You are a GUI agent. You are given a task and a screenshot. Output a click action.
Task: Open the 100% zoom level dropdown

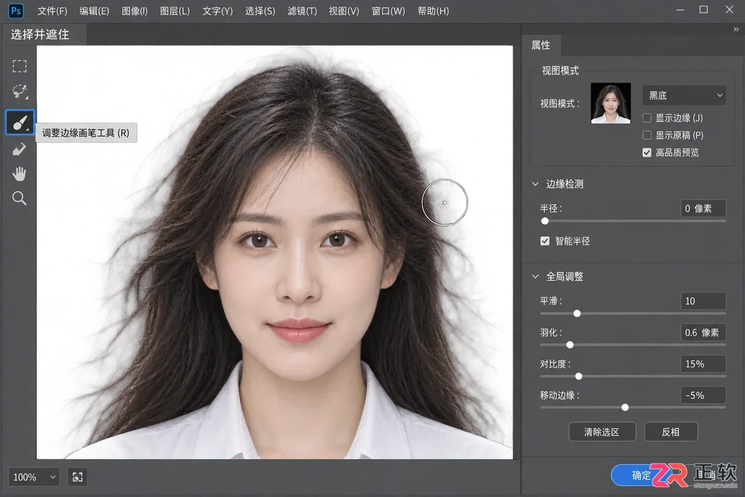point(34,477)
